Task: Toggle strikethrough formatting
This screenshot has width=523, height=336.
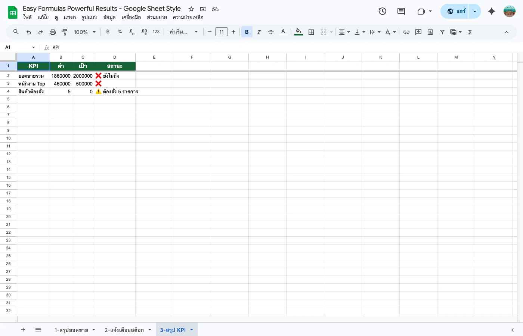Action: 270,32
